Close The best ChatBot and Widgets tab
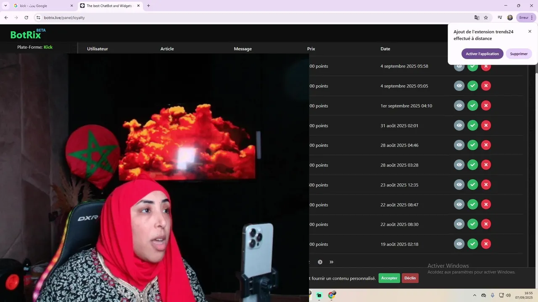Screen dimensions: 538x302 pyautogui.click(x=138, y=6)
